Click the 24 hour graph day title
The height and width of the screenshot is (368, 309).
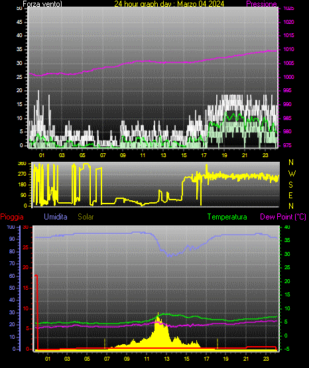click(x=169, y=4)
